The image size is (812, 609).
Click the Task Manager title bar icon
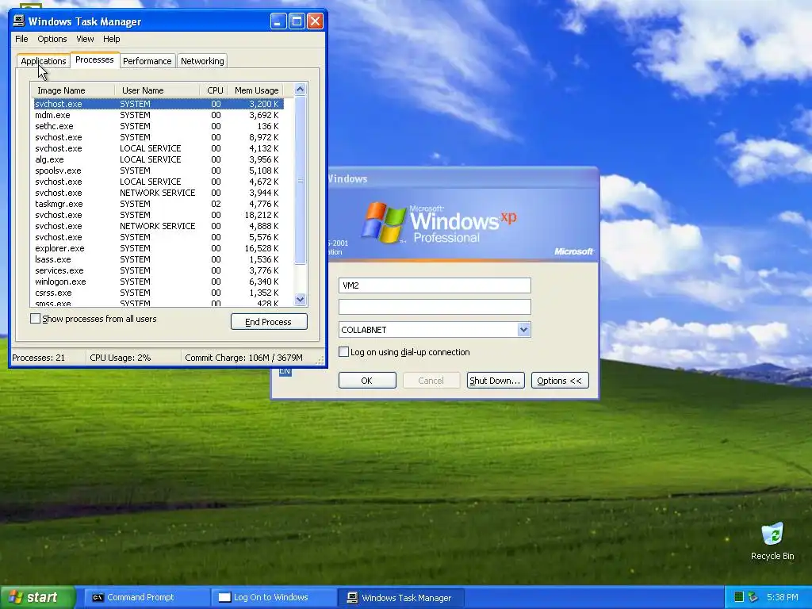(19, 21)
